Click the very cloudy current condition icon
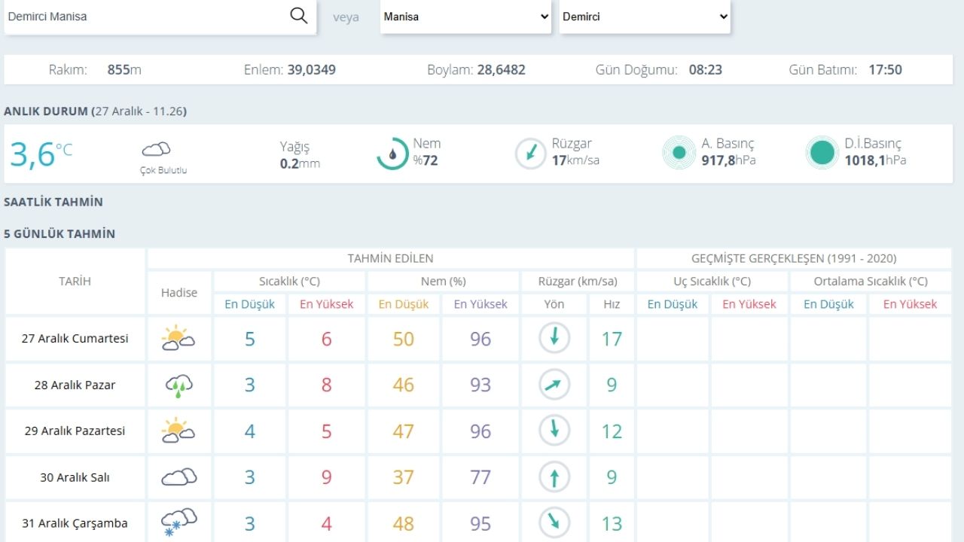Screen dimensions: 964x542 [x=156, y=150]
